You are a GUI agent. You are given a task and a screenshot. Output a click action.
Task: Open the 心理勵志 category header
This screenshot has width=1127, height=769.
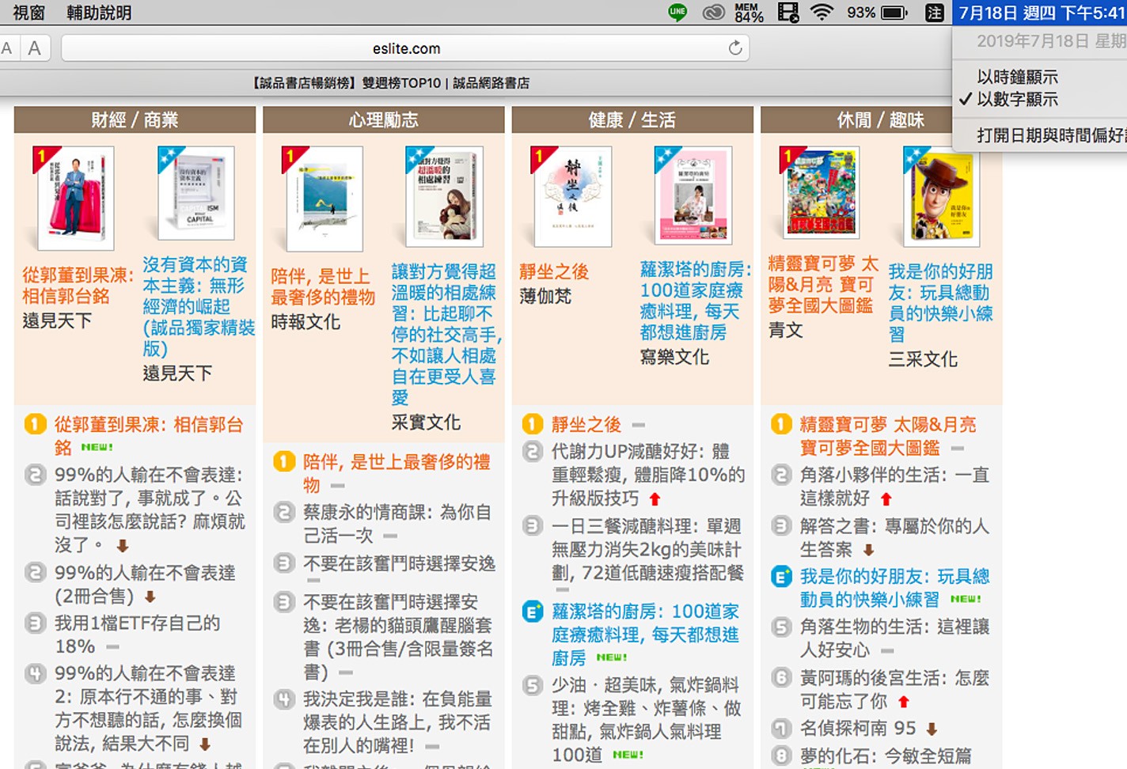pyautogui.click(x=383, y=119)
